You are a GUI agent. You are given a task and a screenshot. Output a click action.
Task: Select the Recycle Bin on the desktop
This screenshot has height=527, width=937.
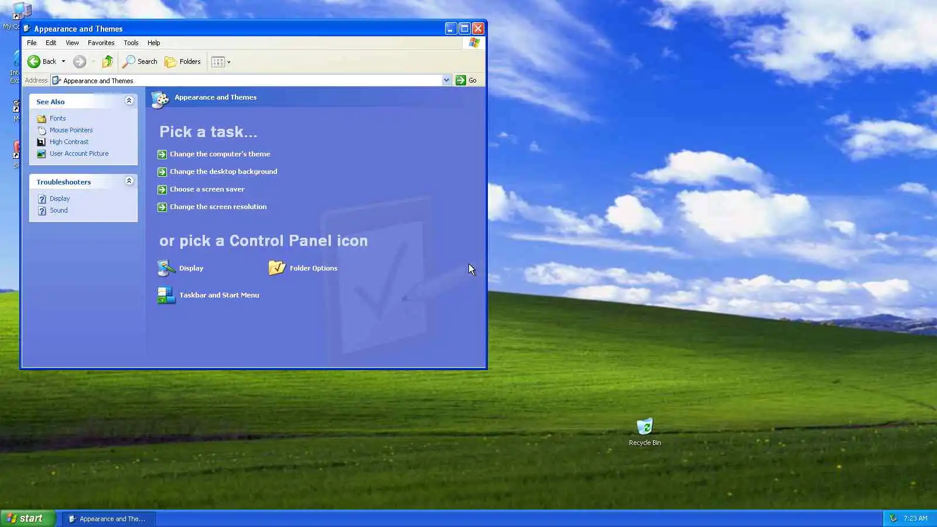point(645,432)
